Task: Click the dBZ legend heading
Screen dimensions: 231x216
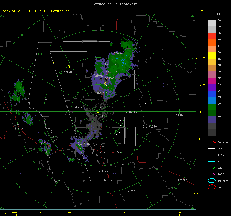Action: click(x=218, y=14)
